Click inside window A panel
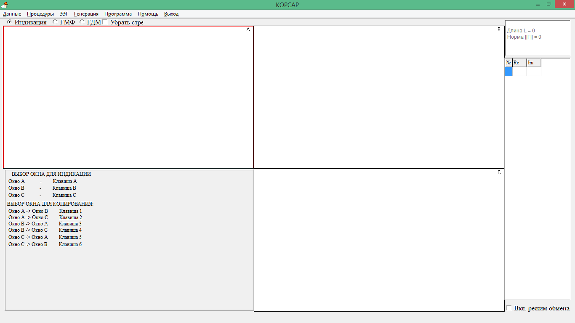Image resolution: width=575 pixels, height=323 pixels. click(x=128, y=97)
